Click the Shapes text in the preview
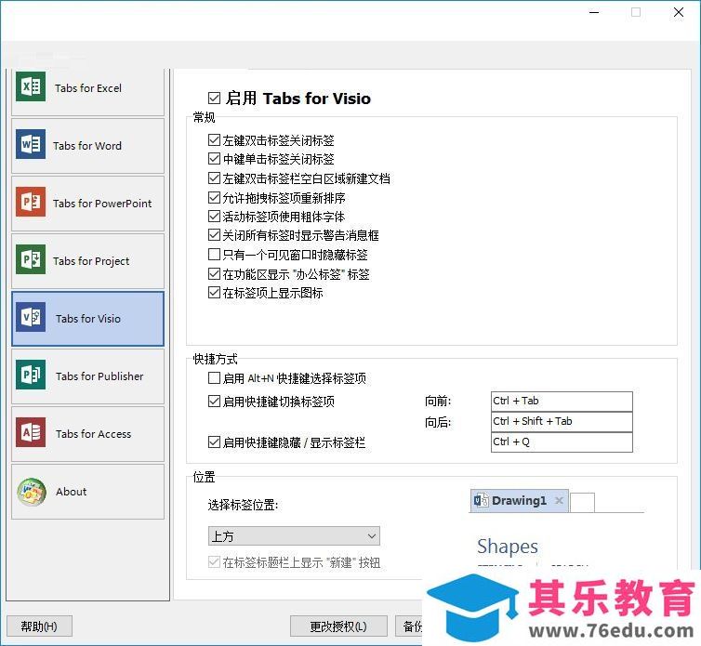 click(508, 547)
